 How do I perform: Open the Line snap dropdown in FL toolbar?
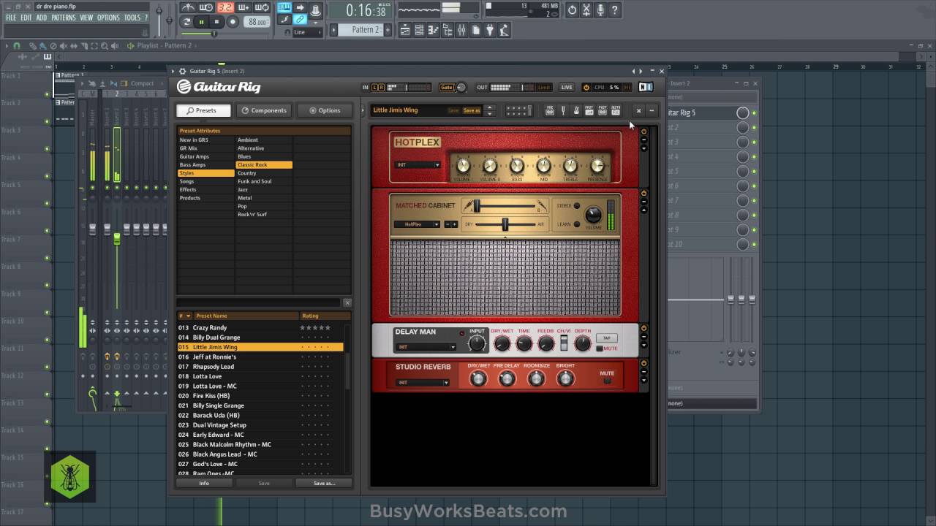click(x=307, y=32)
